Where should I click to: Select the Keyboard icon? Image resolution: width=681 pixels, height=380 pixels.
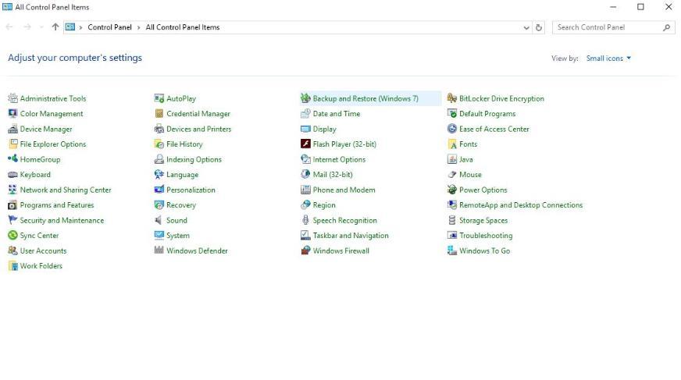[12, 174]
